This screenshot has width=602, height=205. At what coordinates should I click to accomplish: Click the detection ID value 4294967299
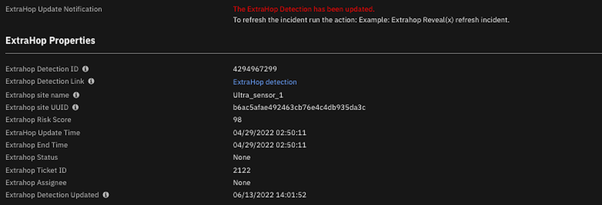[255, 69]
